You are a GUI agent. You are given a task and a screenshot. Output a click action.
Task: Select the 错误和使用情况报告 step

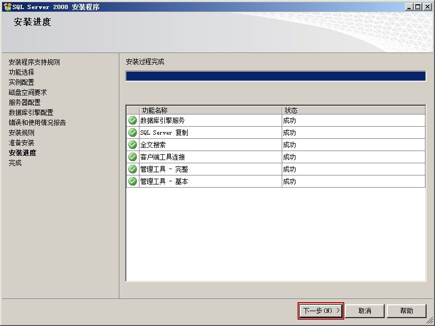pos(37,122)
